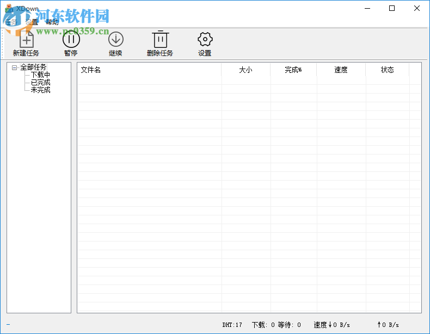
Task: Sort by the 文件名 column header
Action: point(149,70)
